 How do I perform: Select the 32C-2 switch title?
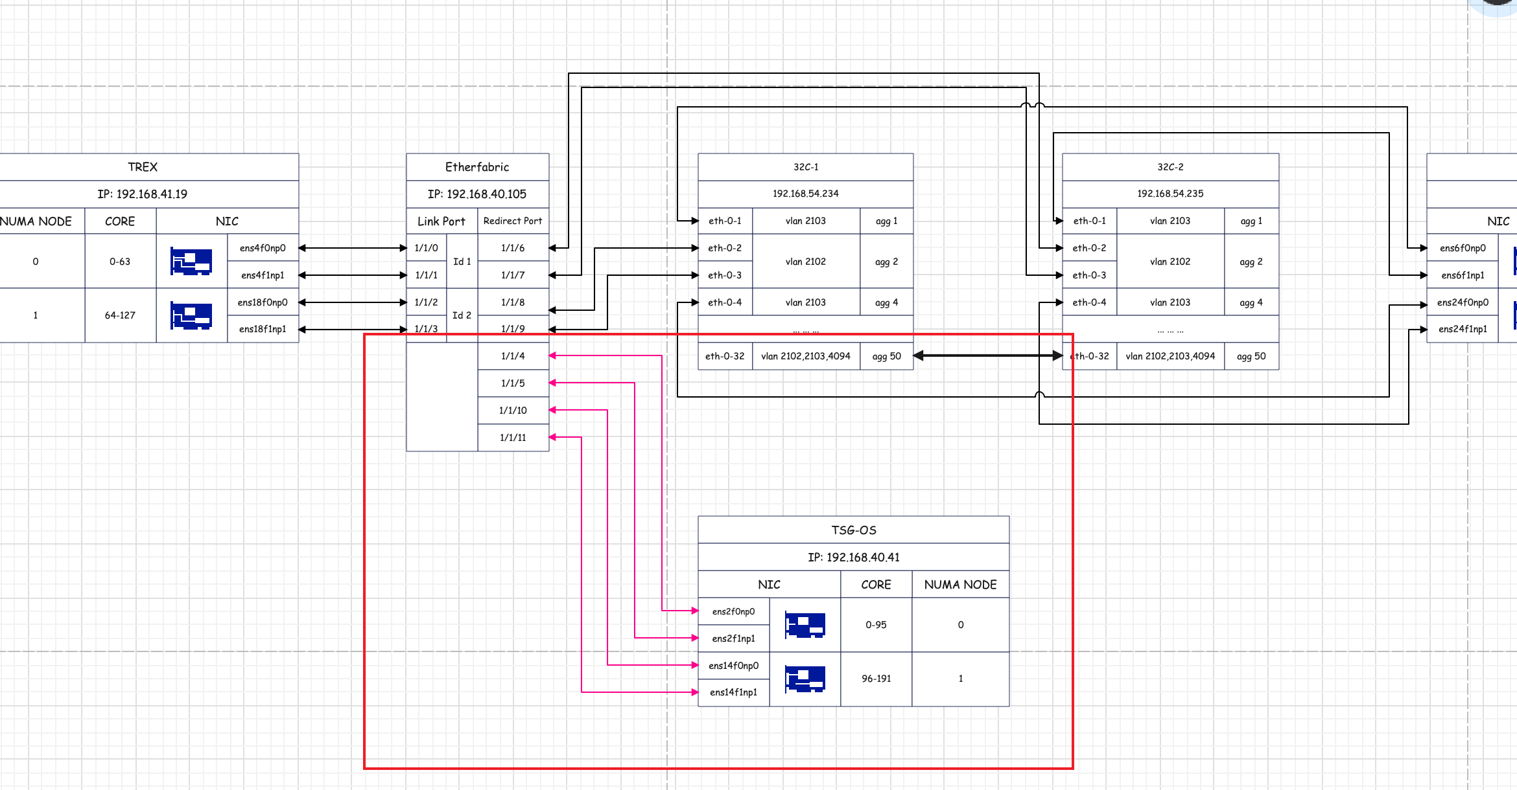pyautogui.click(x=1170, y=167)
